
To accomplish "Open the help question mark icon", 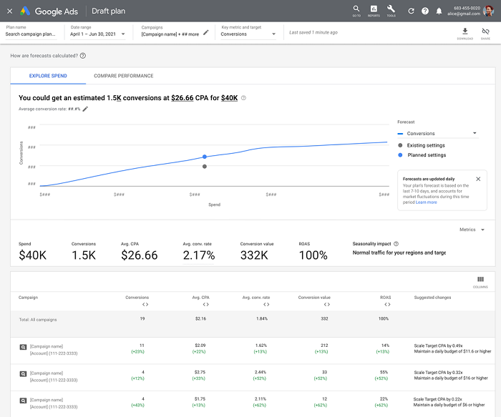I will point(425,11).
